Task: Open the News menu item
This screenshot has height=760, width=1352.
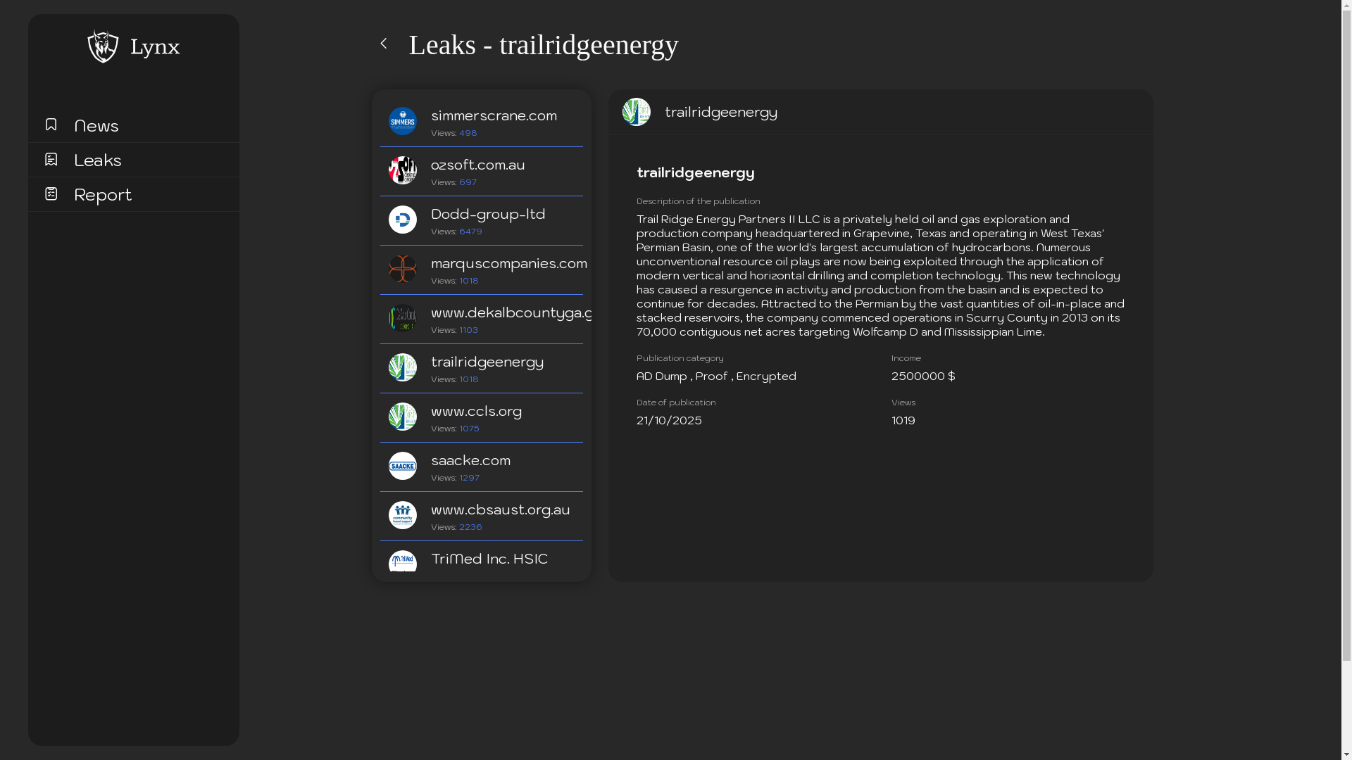Action: tap(96, 126)
